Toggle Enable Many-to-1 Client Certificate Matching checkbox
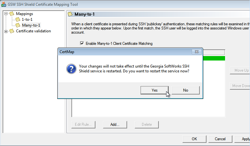Image resolution: width=250 pixels, height=146 pixels. [x=82, y=43]
